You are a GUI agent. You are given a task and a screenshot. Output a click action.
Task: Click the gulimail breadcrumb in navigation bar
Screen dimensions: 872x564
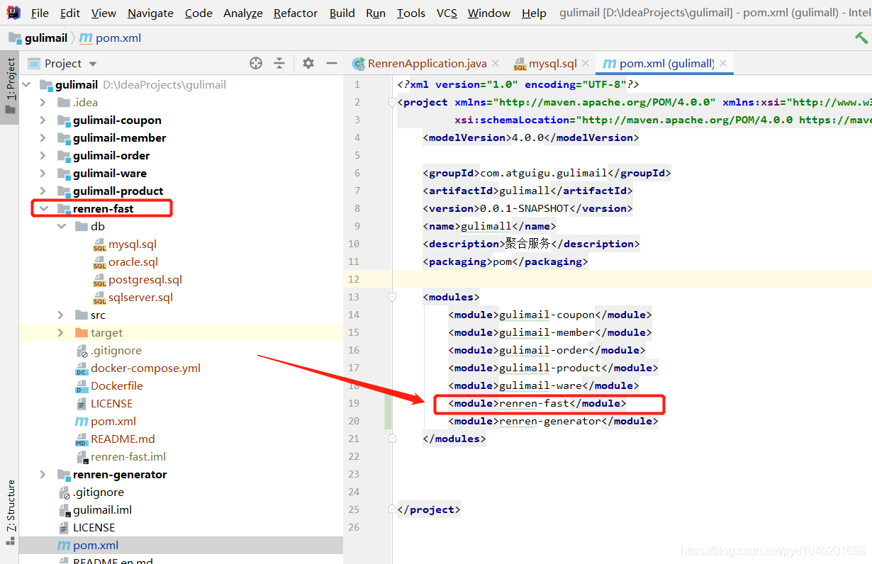(x=40, y=38)
